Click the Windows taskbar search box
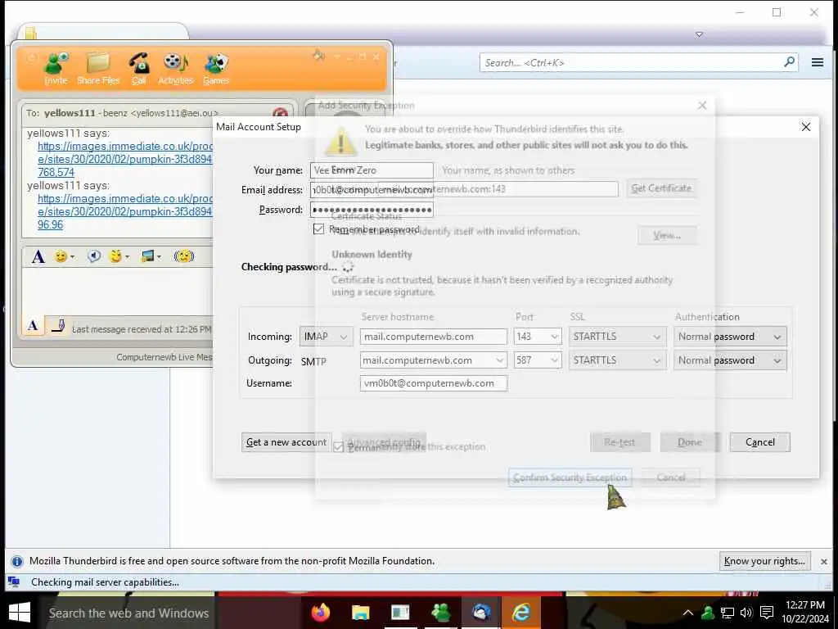The image size is (838, 629). pyautogui.click(x=128, y=613)
